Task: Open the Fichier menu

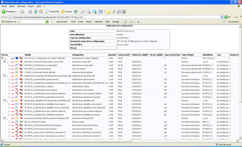Action: pyautogui.click(x=4, y=6)
